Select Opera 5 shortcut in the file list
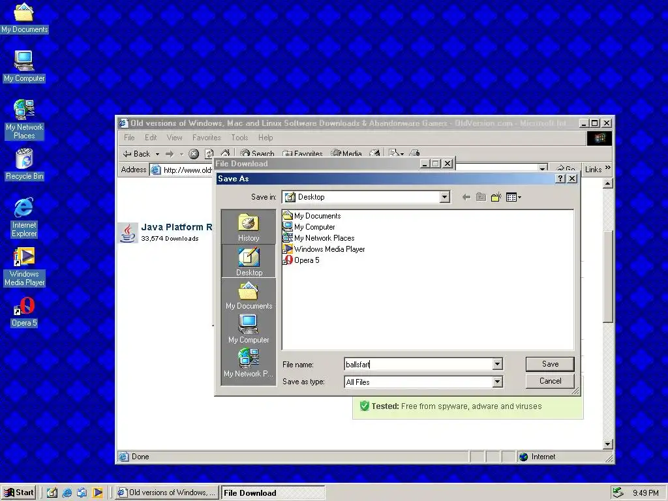 (301, 260)
